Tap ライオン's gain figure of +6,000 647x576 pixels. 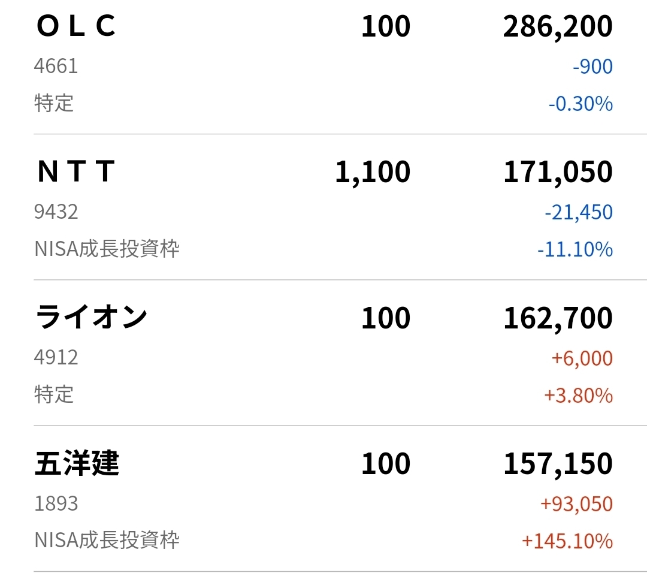pos(582,358)
